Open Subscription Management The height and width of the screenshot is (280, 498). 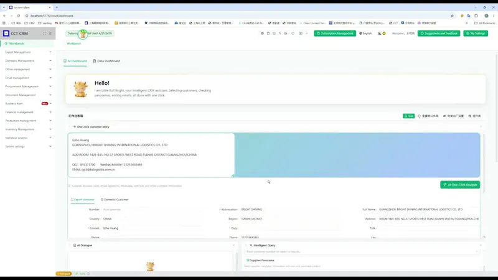point(335,34)
